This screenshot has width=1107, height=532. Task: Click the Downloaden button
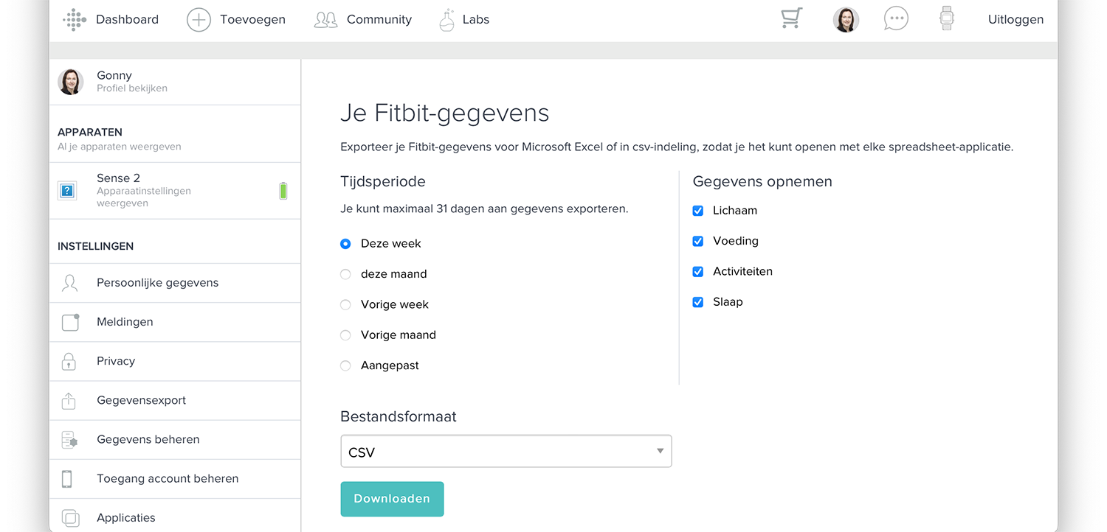[392, 499]
